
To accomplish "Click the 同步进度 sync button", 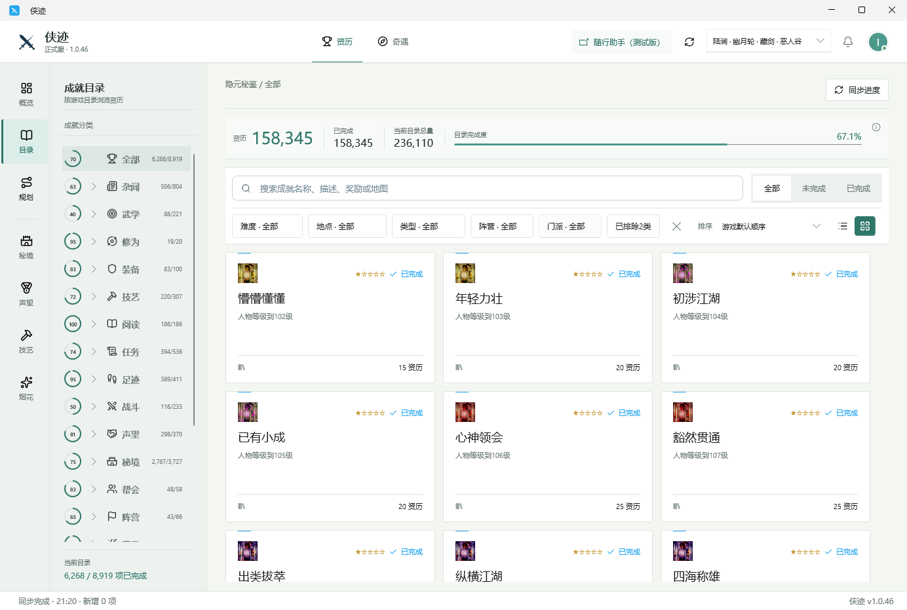I will [857, 90].
